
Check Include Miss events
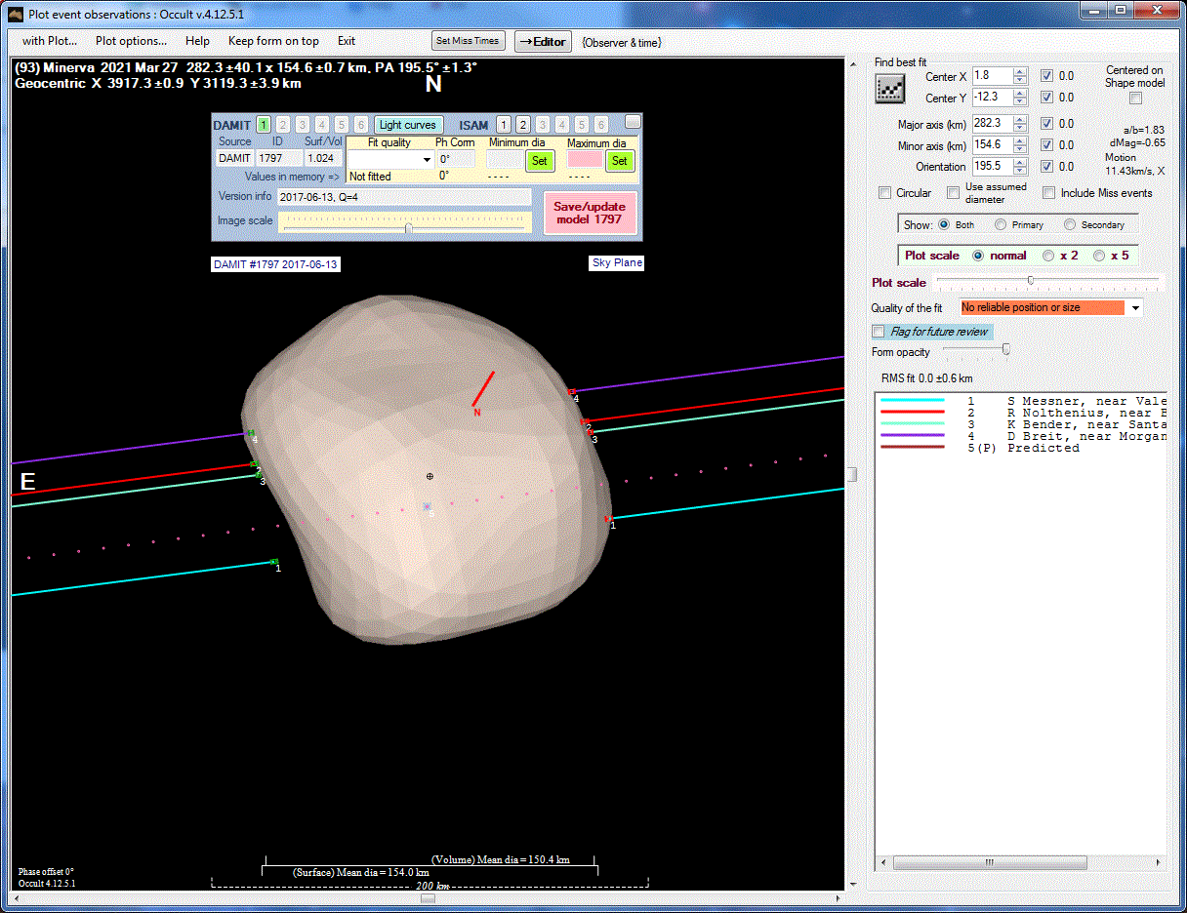(1049, 193)
